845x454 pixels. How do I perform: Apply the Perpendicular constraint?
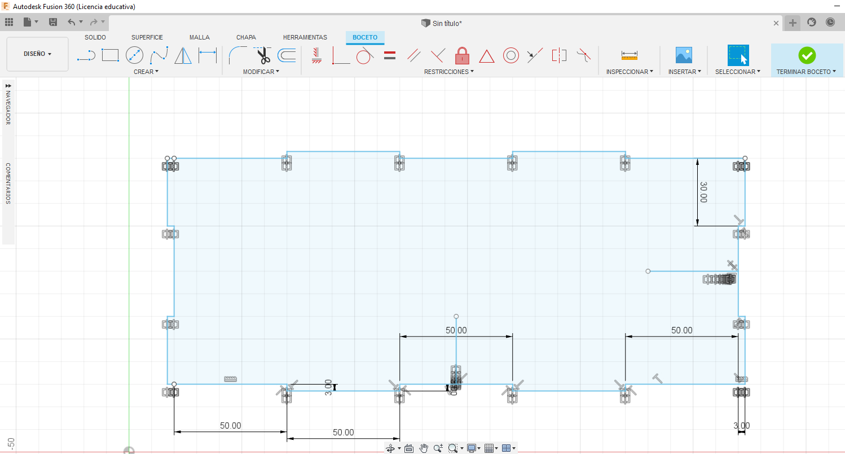click(x=438, y=55)
